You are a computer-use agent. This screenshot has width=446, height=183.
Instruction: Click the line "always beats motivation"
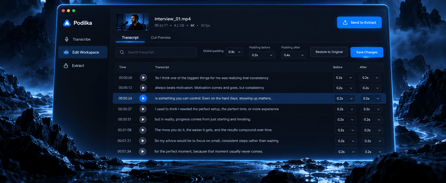pos(209,88)
